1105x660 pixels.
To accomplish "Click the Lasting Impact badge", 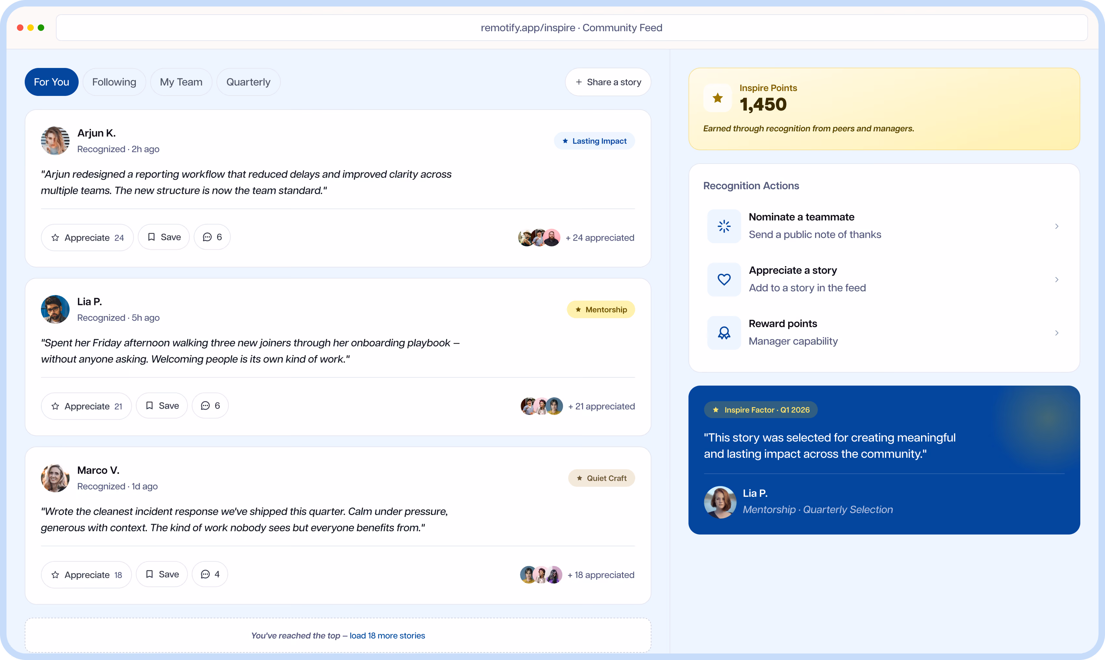I will tap(594, 141).
